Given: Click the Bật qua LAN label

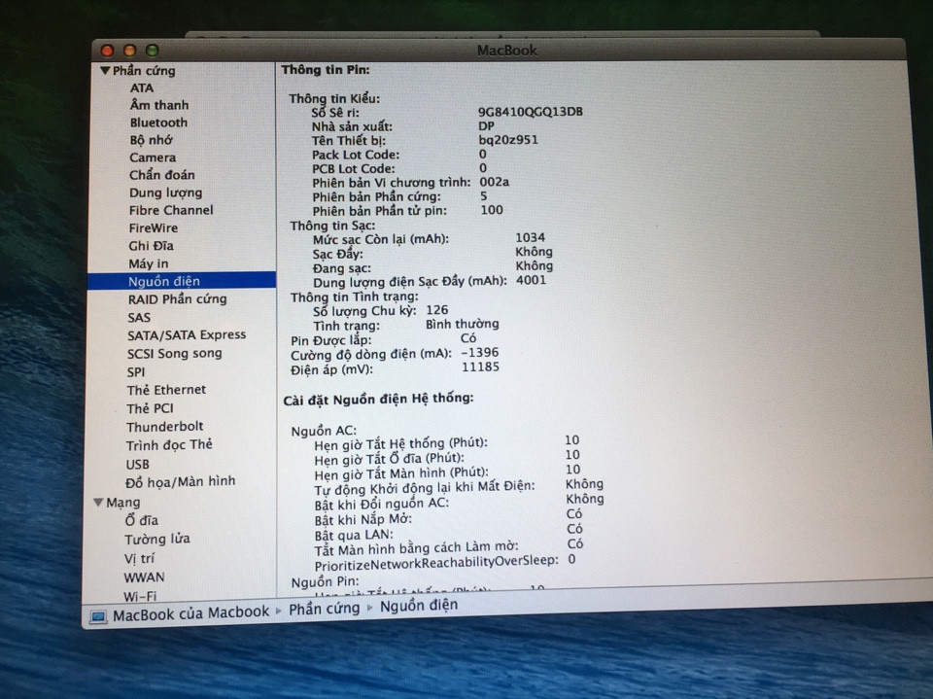Looking at the screenshot, I should (354, 535).
